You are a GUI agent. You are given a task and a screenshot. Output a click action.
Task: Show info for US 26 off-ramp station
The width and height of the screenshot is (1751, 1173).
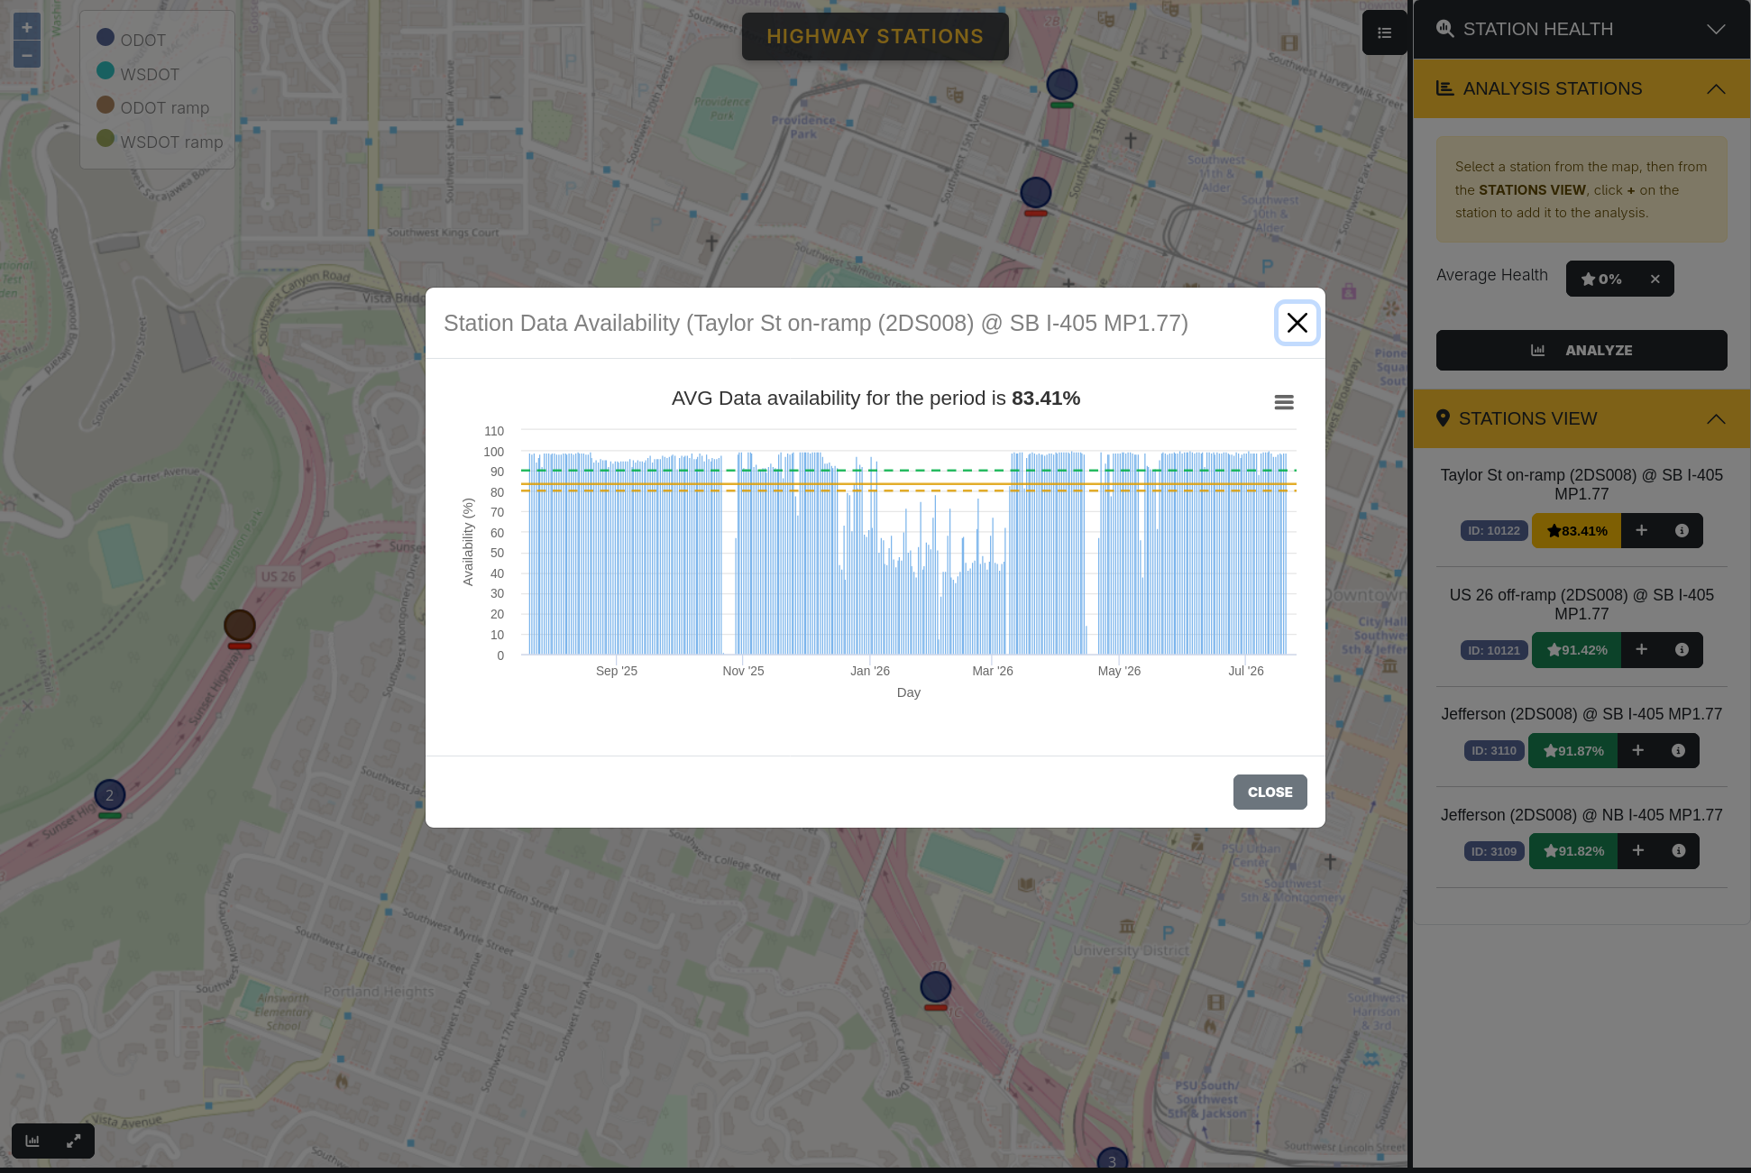pos(1682,649)
